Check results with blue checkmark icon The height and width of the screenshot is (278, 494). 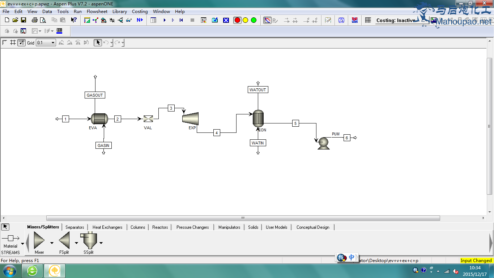(x=215, y=20)
